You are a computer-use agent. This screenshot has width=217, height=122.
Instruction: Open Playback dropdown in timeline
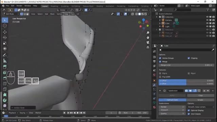(x=13, y=113)
